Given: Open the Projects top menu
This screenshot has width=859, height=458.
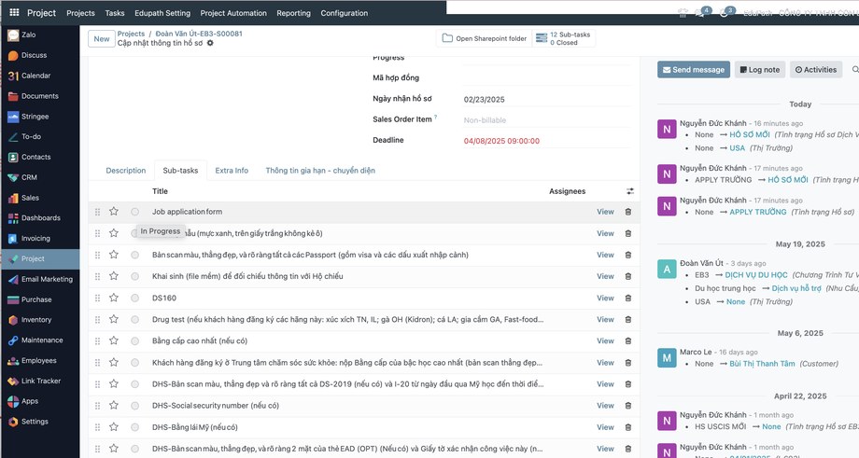Looking at the screenshot, I should coord(80,13).
